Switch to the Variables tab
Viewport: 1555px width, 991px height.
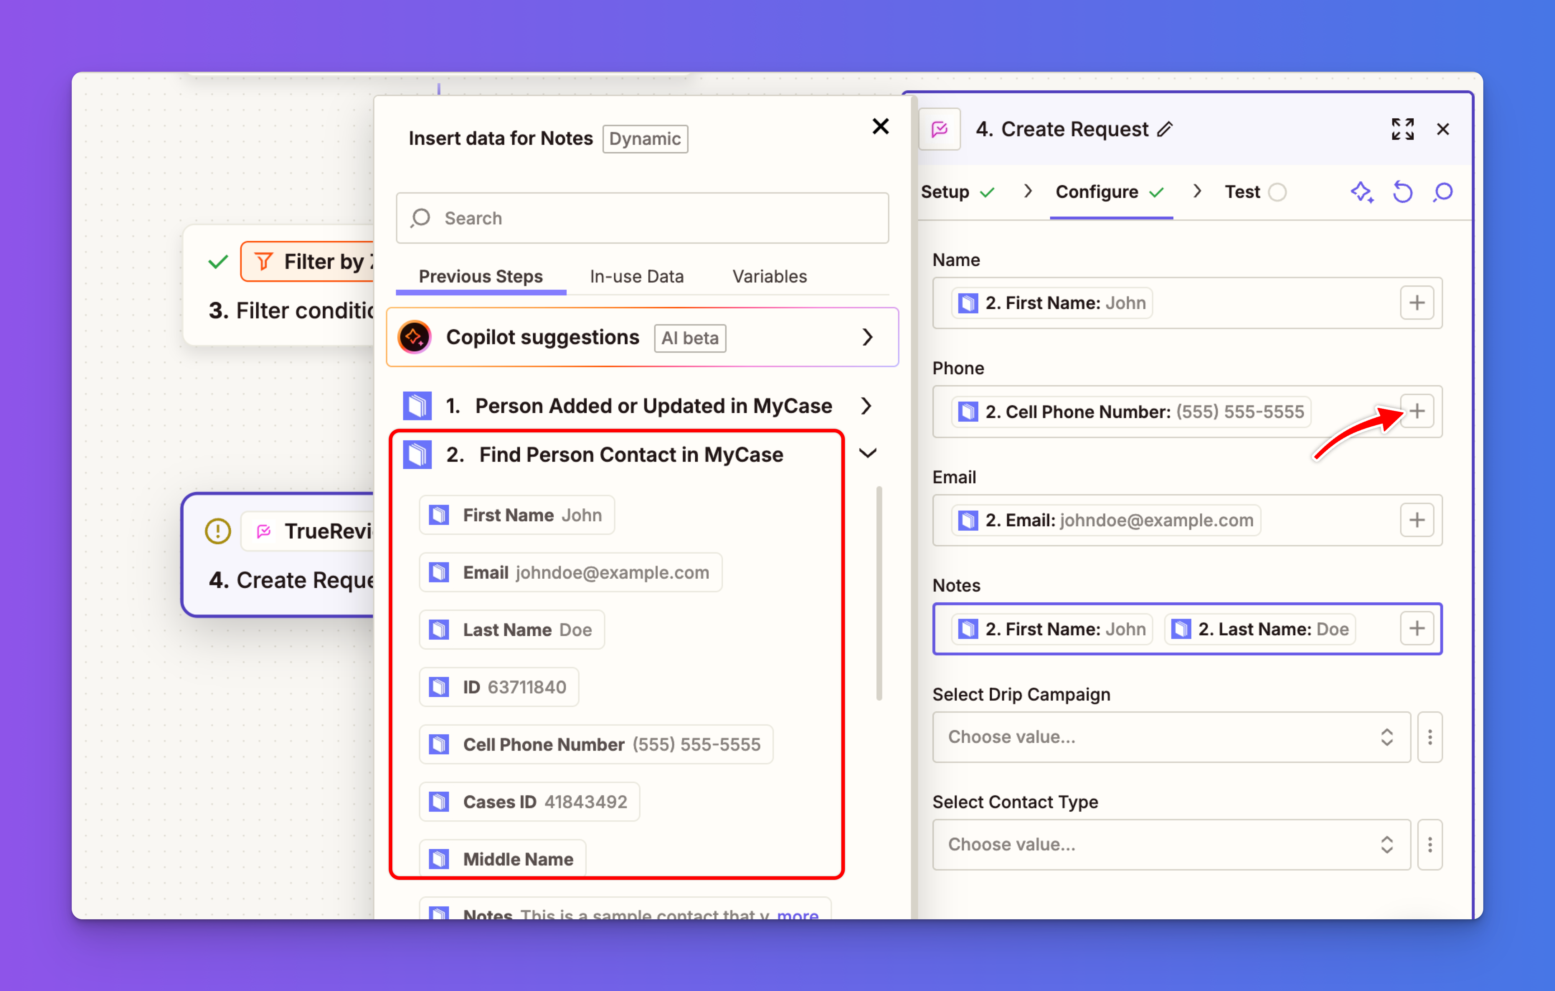pos(769,276)
